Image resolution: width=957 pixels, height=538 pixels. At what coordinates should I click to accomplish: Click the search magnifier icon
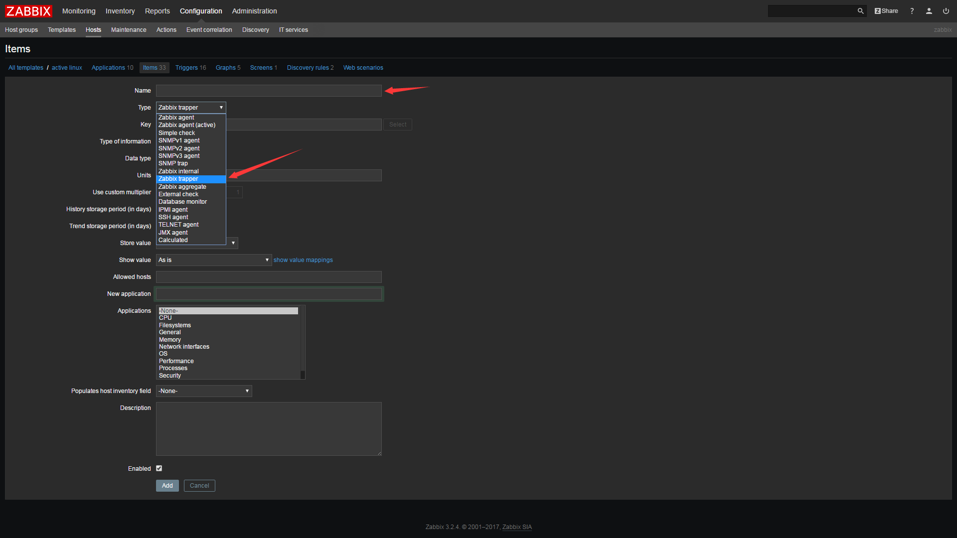(860, 11)
